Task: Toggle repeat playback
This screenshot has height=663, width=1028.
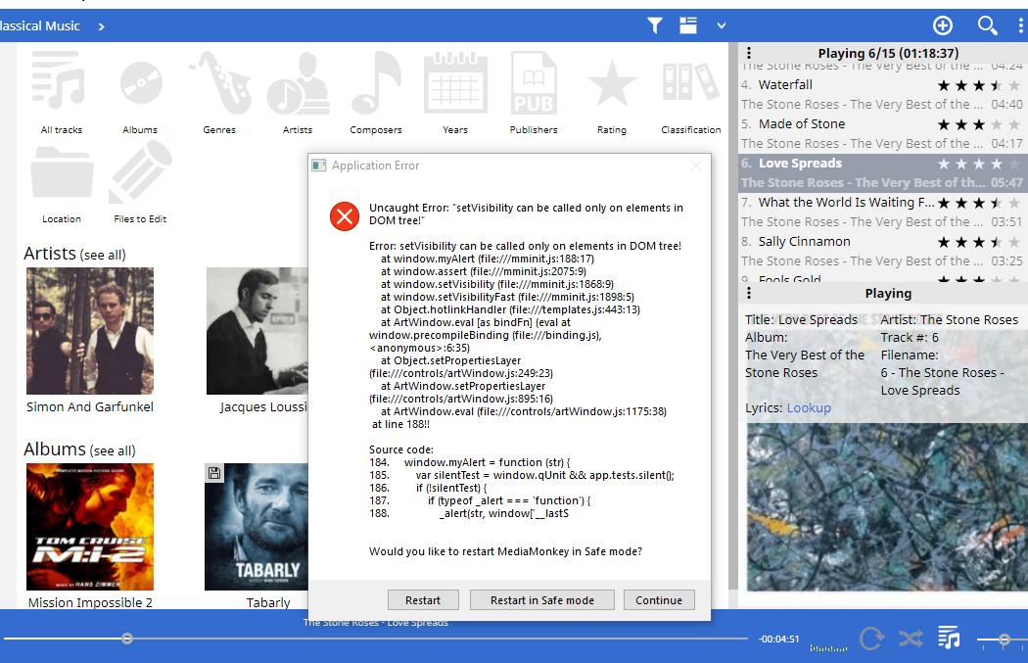Action: pos(870,639)
